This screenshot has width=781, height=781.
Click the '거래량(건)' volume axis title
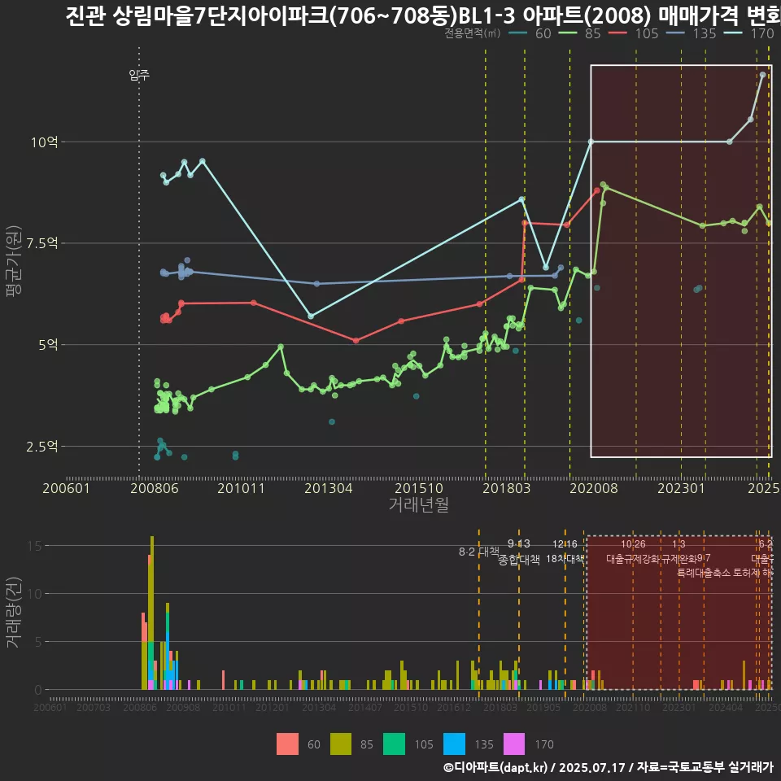(x=13, y=612)
